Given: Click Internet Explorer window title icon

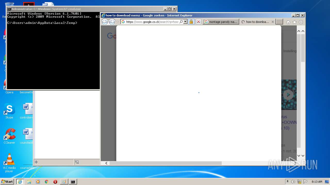Looking at the screenshot, I should pos(103,15).
